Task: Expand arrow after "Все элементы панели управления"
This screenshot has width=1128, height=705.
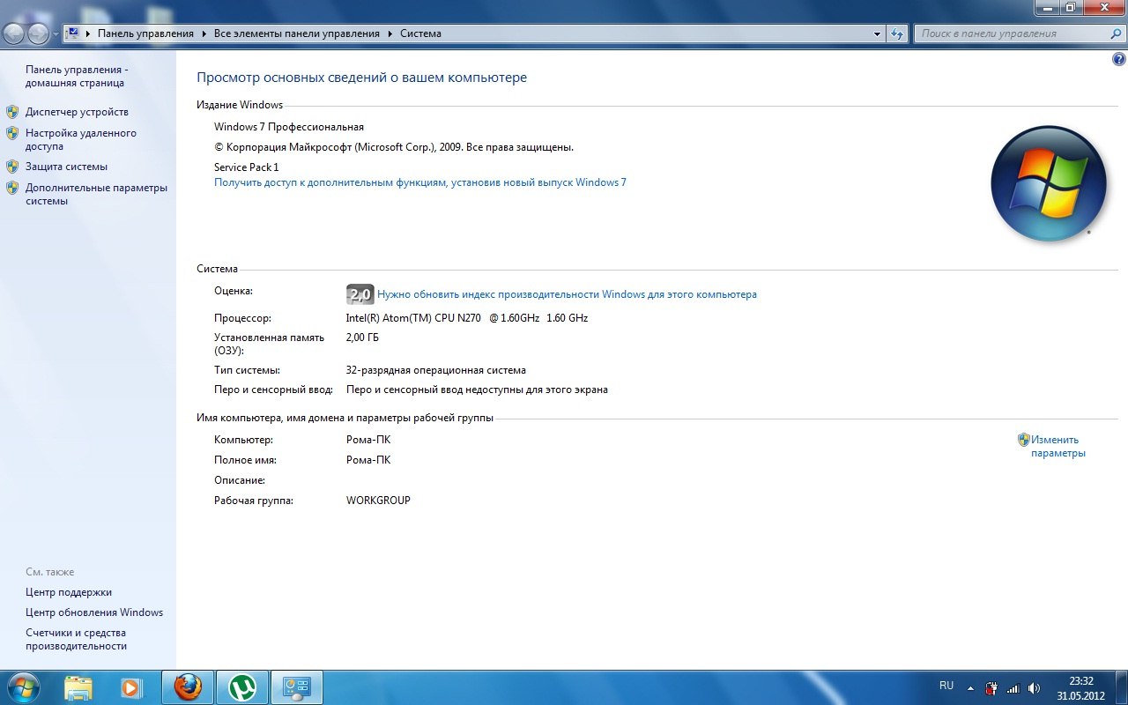Action: 390,33
